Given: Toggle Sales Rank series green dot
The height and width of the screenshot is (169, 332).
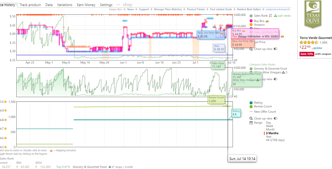Looking at the screenshot, I should point(251,16).
